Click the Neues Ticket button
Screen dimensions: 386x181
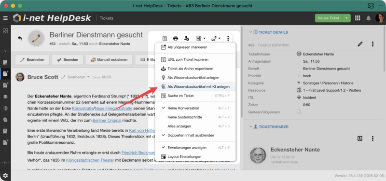[x=329, y=18]
